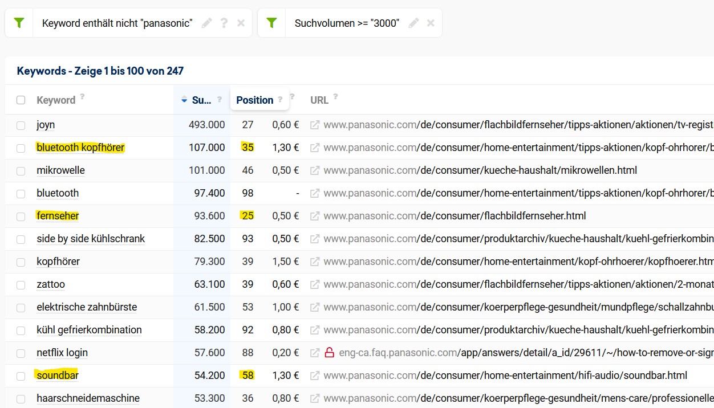
Task: Click the red lock icon in the netflix login row
Action: pyautogui.click(x=329, y=353)
